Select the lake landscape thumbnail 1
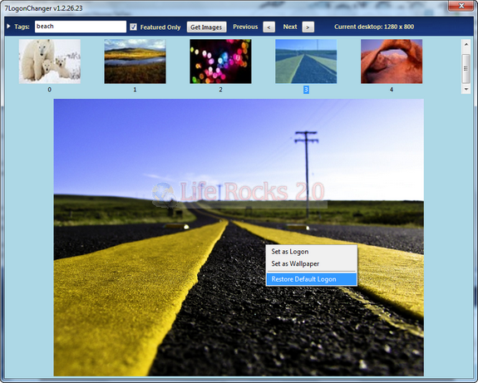The image size is (478, 383). pyautogui.click(x=135, y=61)
